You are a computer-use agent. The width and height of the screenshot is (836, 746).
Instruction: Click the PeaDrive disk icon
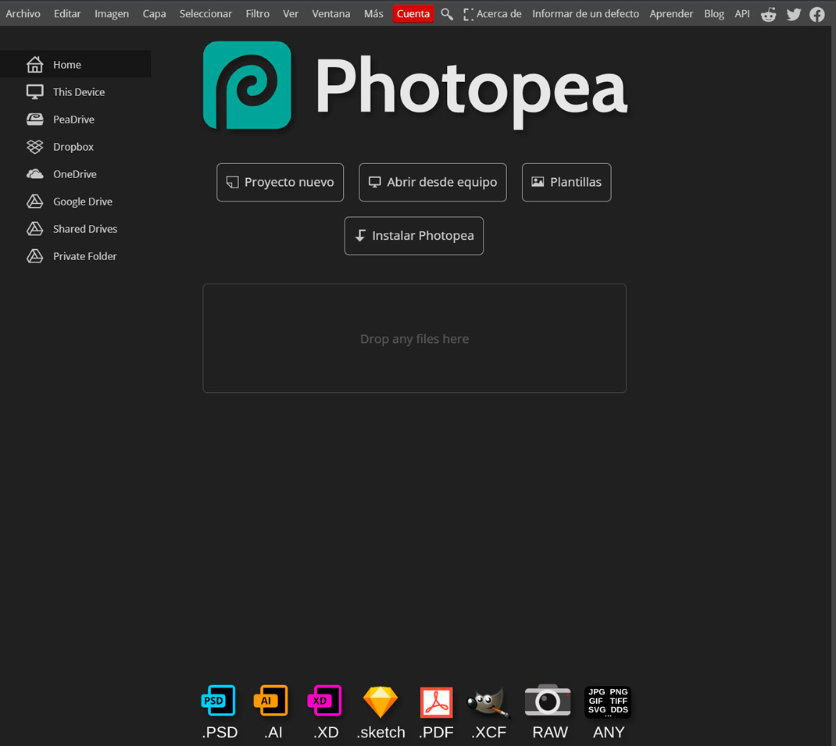34,120
